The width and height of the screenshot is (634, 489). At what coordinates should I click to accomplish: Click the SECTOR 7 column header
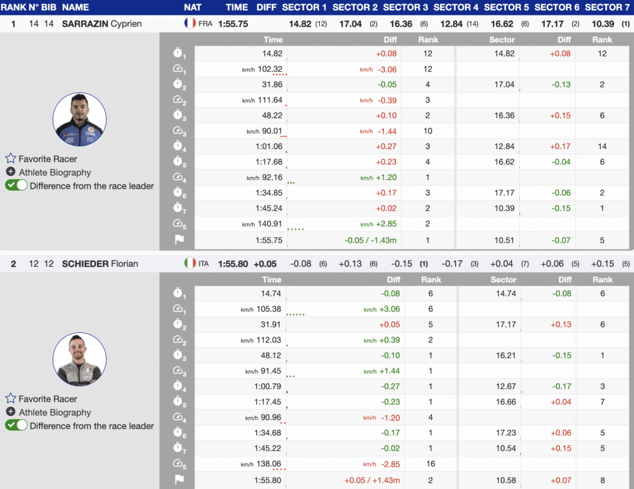click(x=607, y=7)
